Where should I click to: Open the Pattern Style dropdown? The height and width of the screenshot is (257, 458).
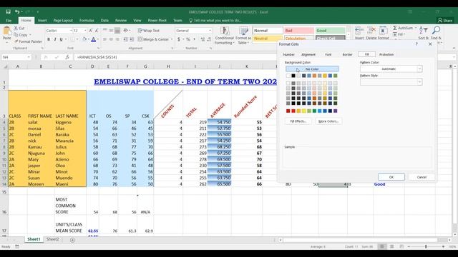419,82
